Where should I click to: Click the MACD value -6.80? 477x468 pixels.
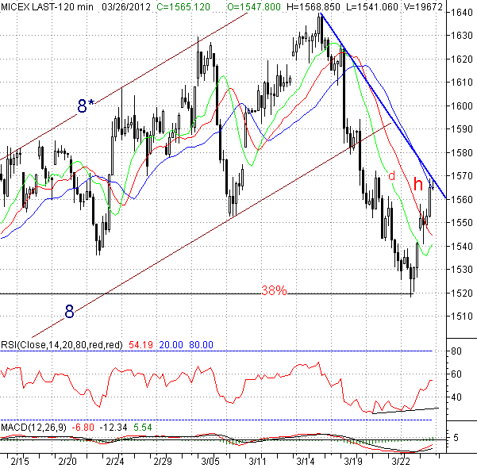[x=83, y=428]
